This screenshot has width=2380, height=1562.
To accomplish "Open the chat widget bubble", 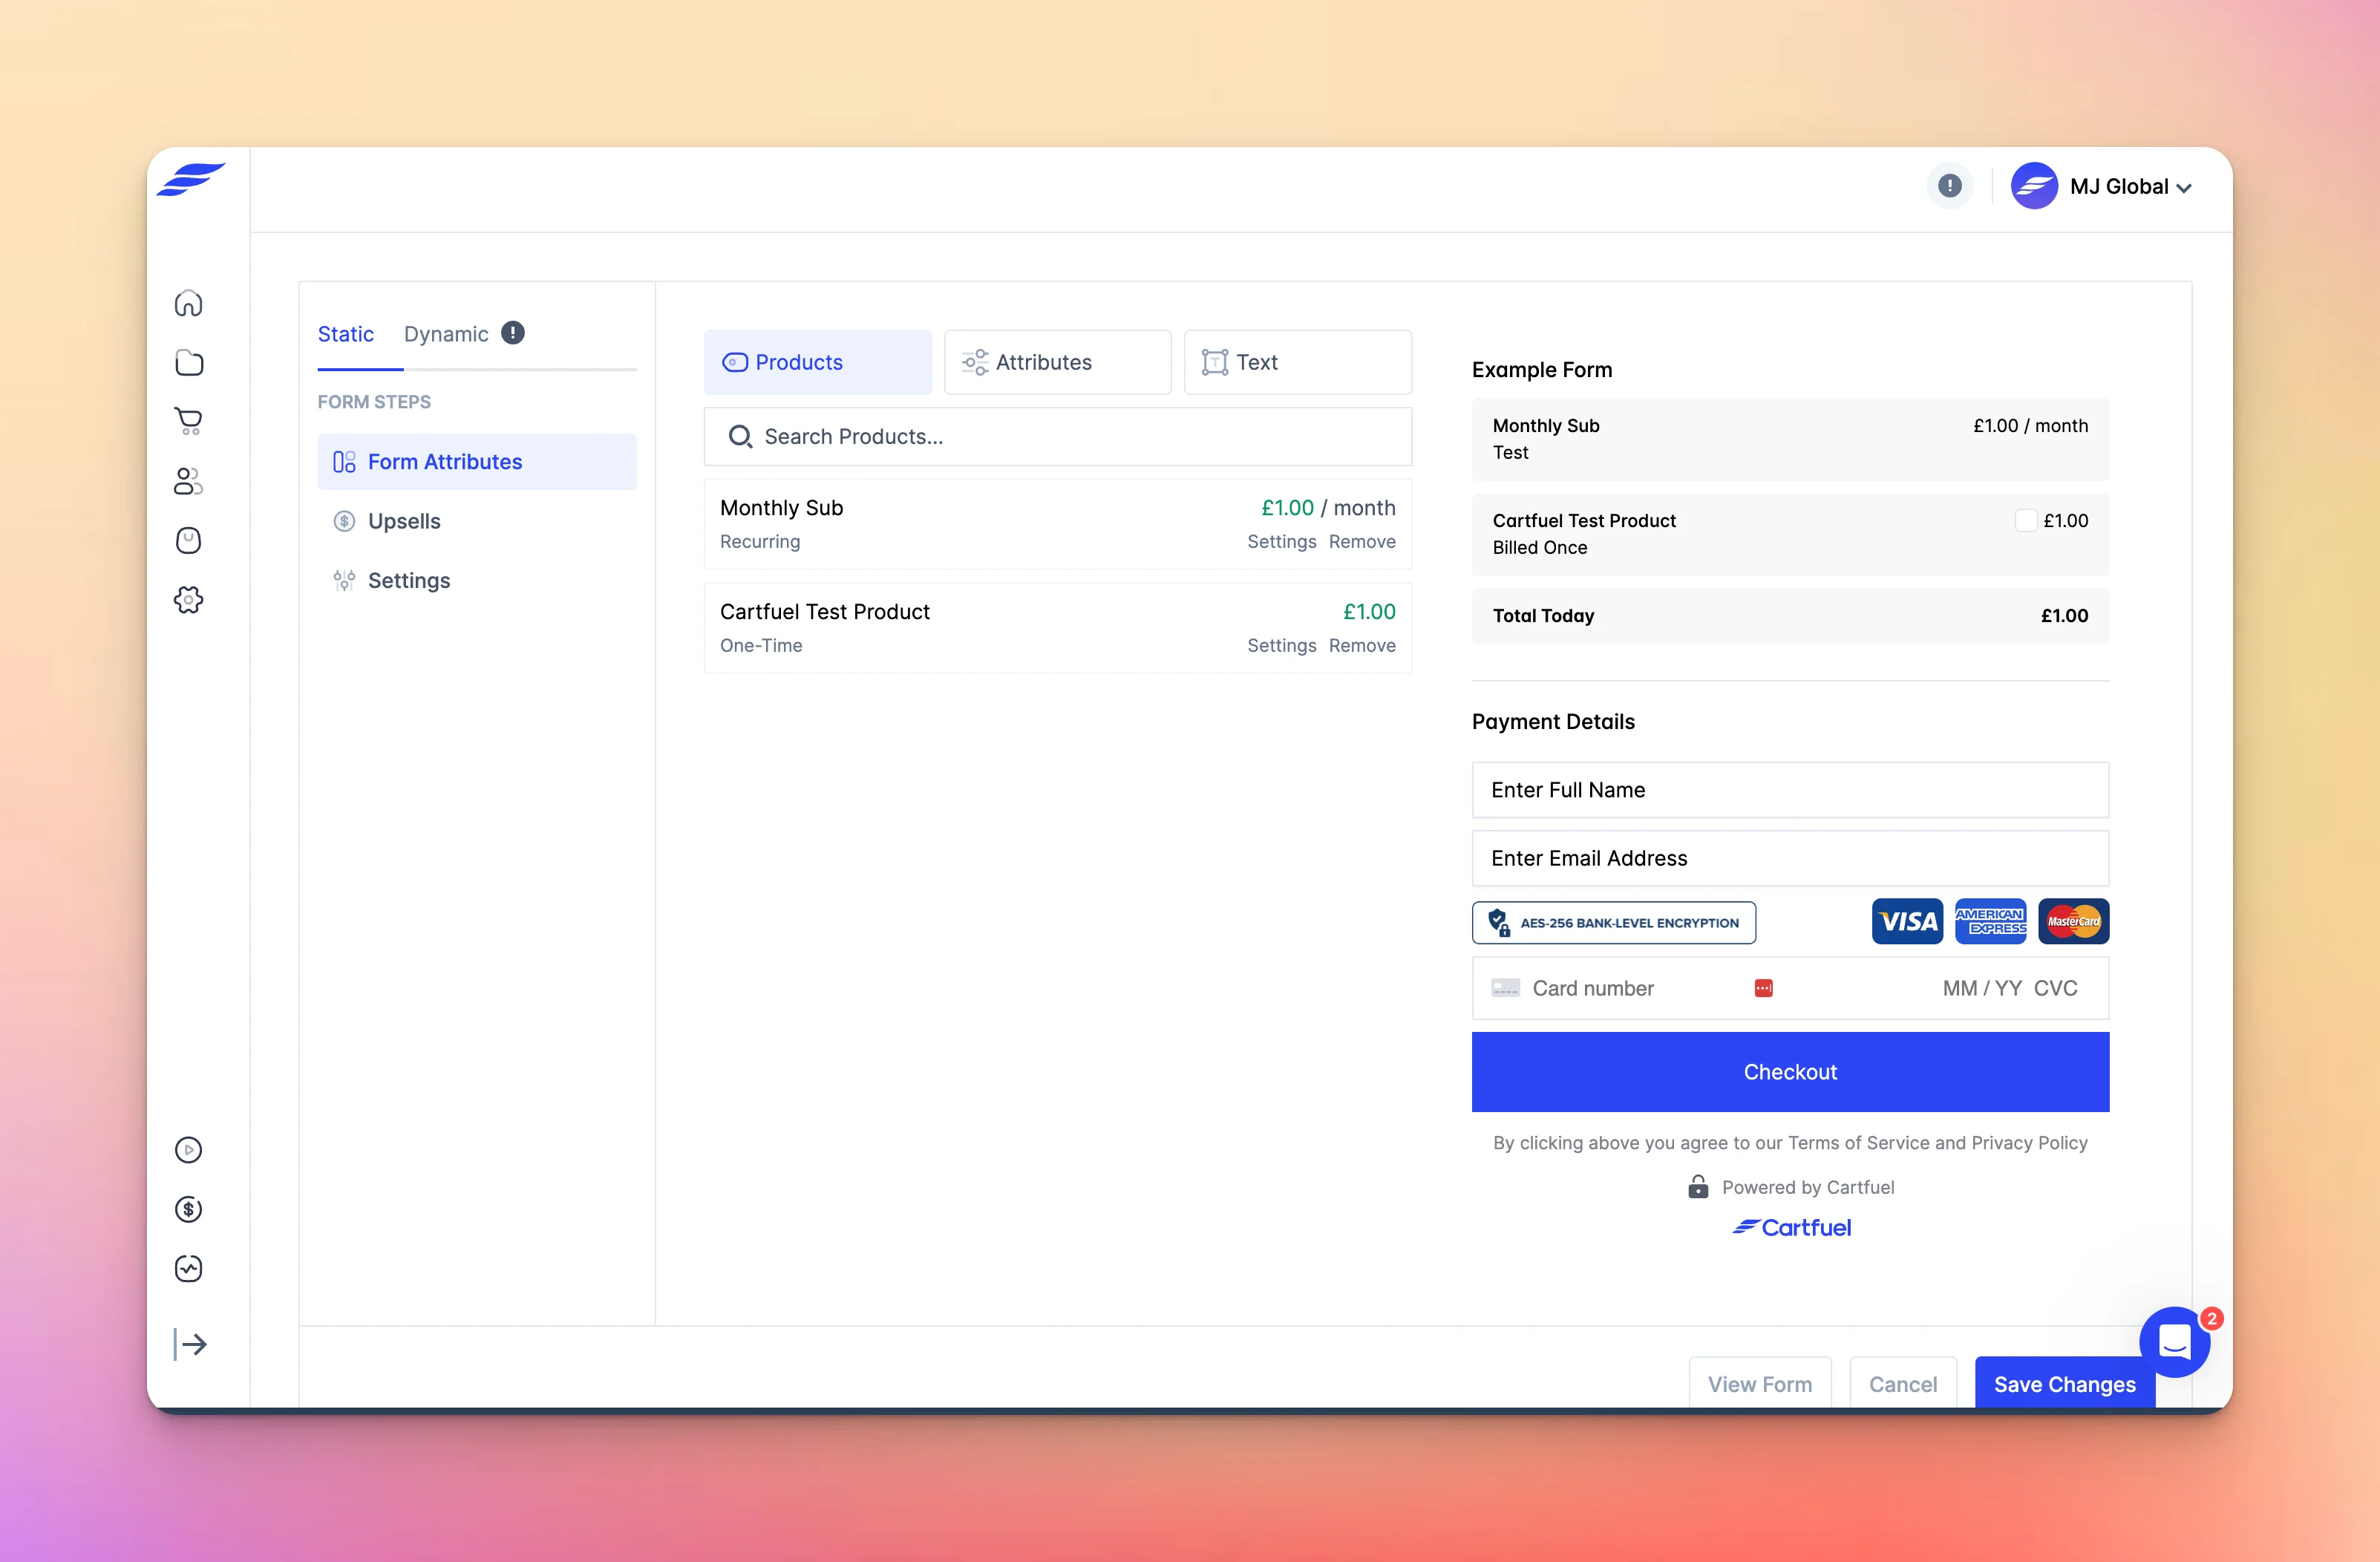I will tap(2175, 1342).
